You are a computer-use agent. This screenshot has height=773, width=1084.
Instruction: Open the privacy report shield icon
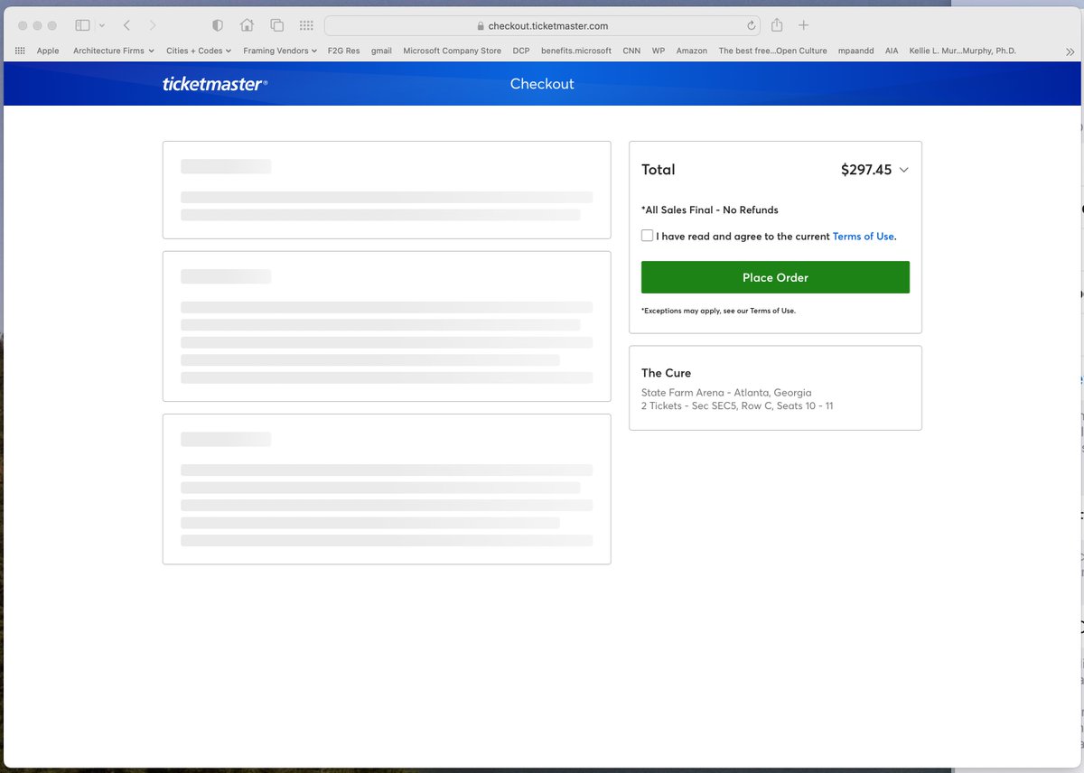click(x=217, y=25)
